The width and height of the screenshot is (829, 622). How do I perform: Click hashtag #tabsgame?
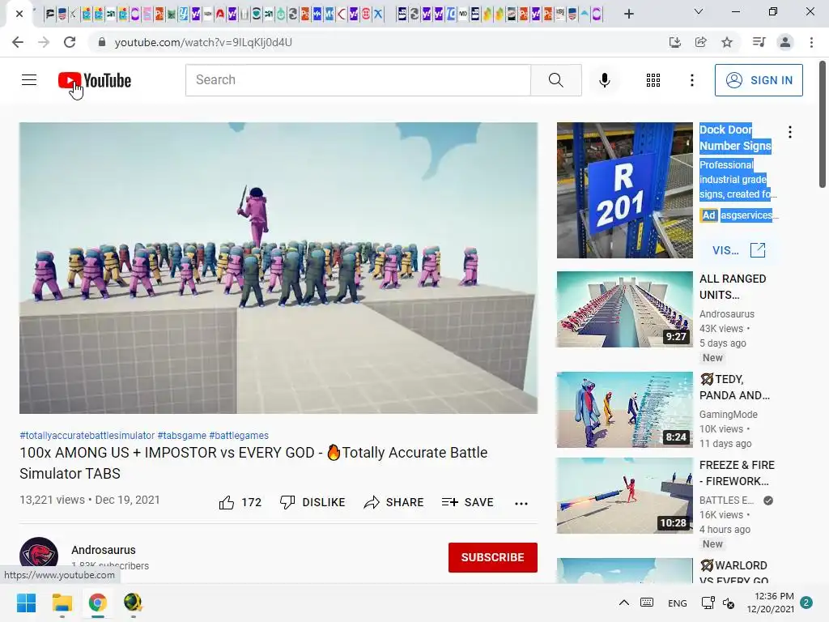point(182,435)
